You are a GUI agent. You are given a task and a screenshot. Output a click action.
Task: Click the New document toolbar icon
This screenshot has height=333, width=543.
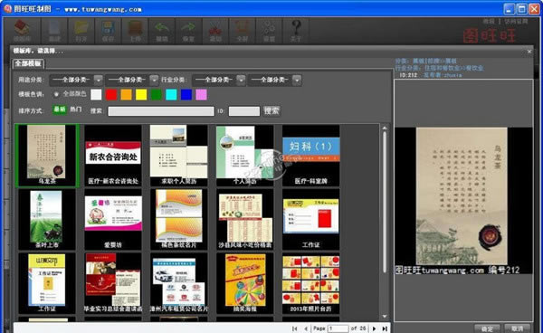[54, 31]
